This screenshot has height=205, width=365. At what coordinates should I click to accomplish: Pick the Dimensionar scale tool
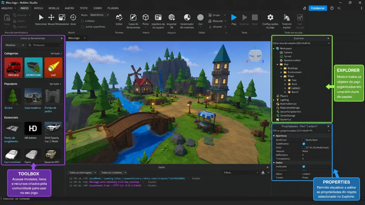tap(62, 20)
